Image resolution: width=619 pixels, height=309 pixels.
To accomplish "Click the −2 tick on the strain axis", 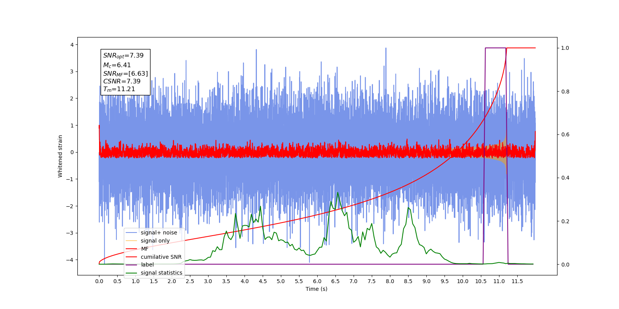I will pyautogui.click(x=70, y=206).
